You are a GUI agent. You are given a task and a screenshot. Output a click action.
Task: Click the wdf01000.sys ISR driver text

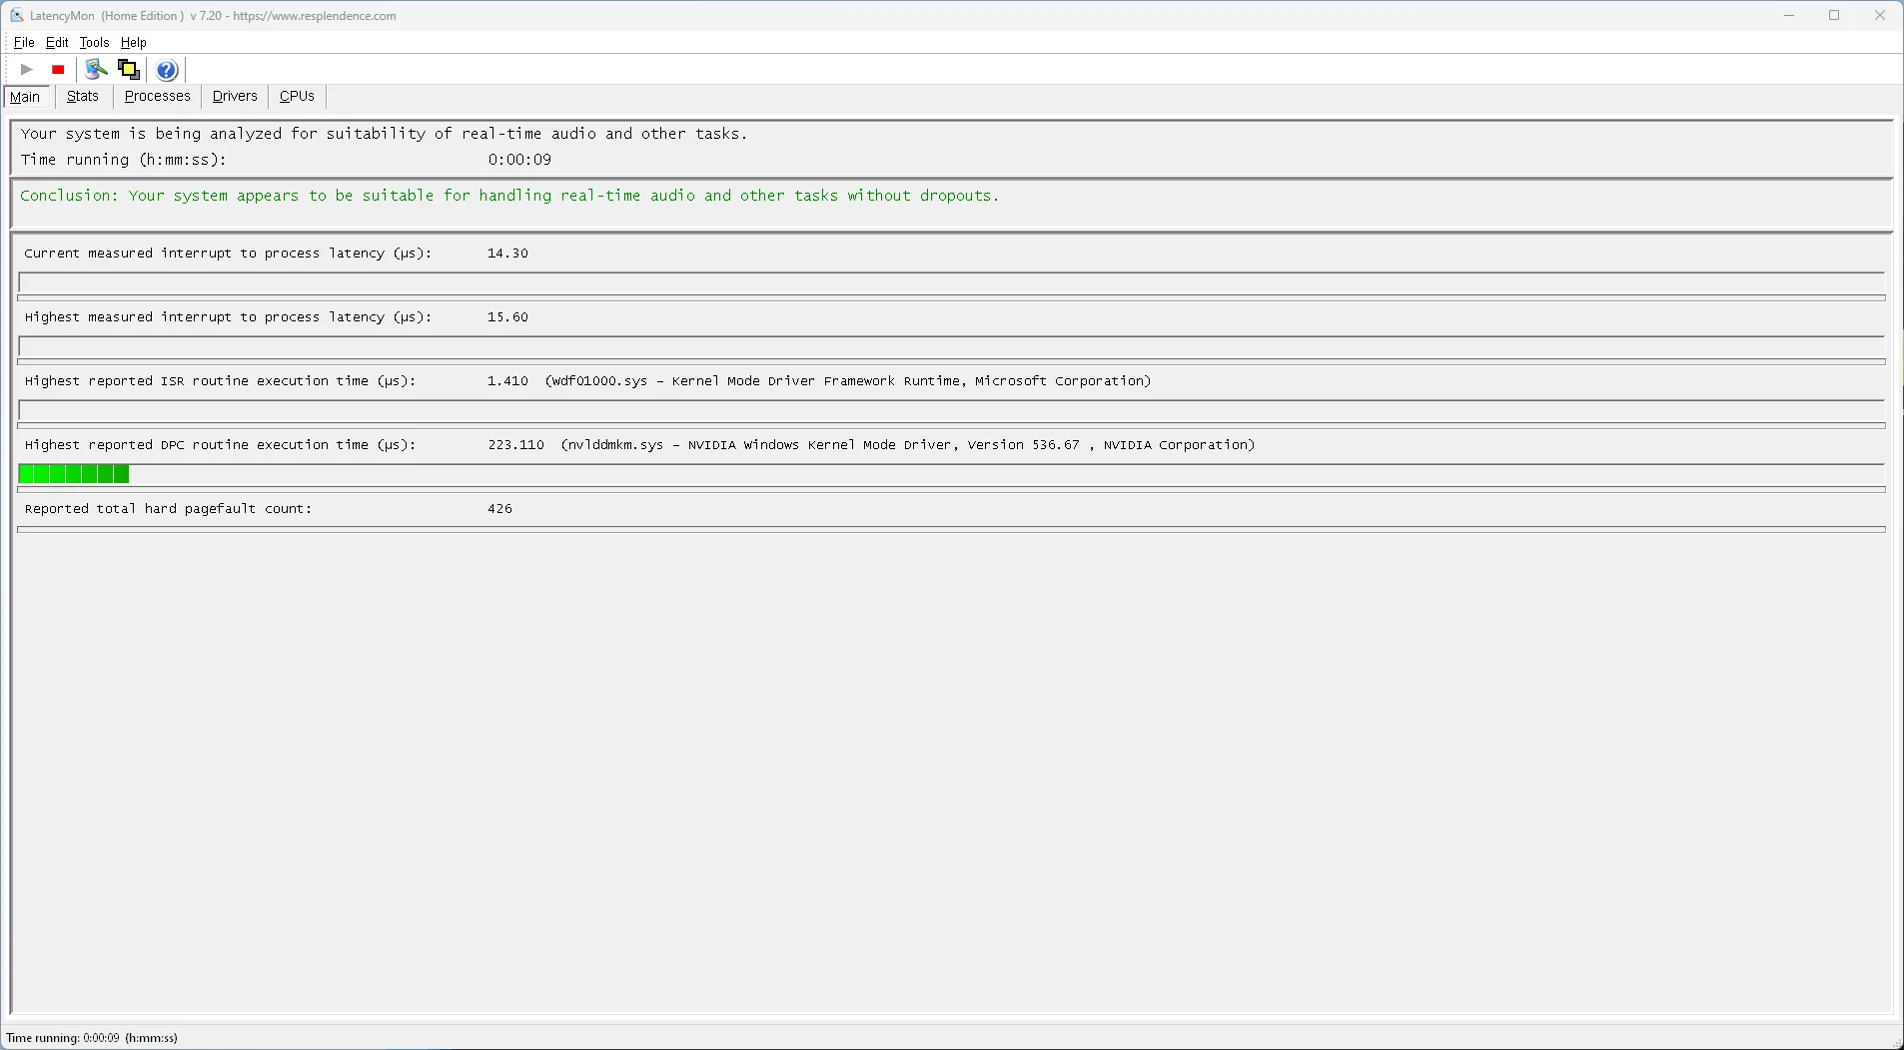click(848, 381)
